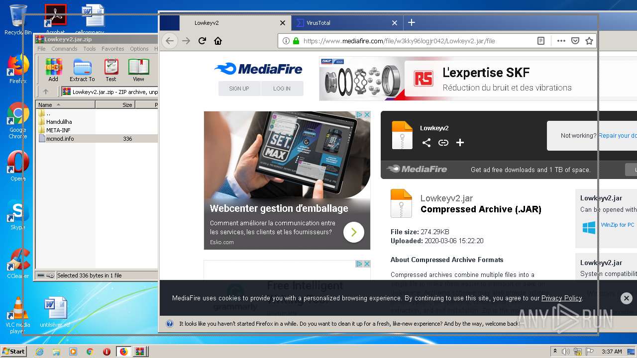The width and height of the screenshot is (637, 358).
Task: Go to Firefox home page
Action: pyautogui.click(x=218, y=41)
